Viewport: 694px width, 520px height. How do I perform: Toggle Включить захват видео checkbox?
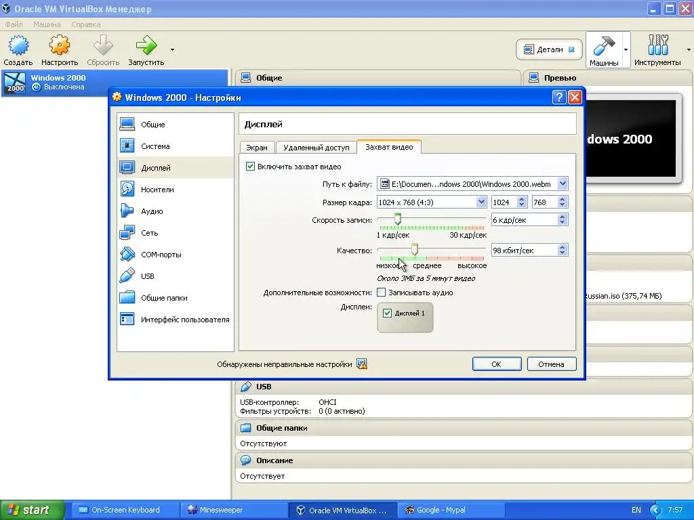[x=250, y=167]
